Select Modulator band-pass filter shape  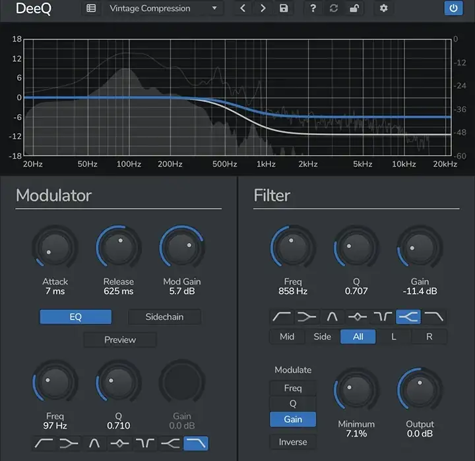coord(69,443)
